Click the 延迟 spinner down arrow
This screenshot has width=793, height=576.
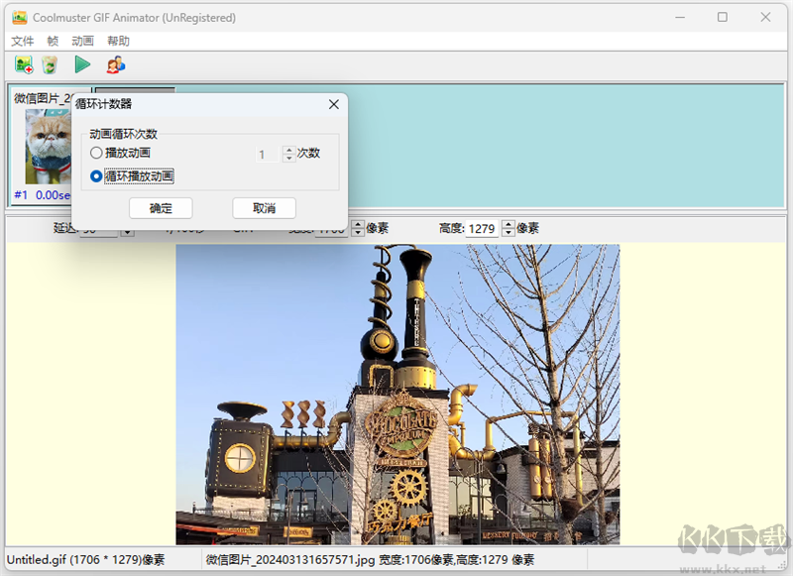[x=127, y=232]
